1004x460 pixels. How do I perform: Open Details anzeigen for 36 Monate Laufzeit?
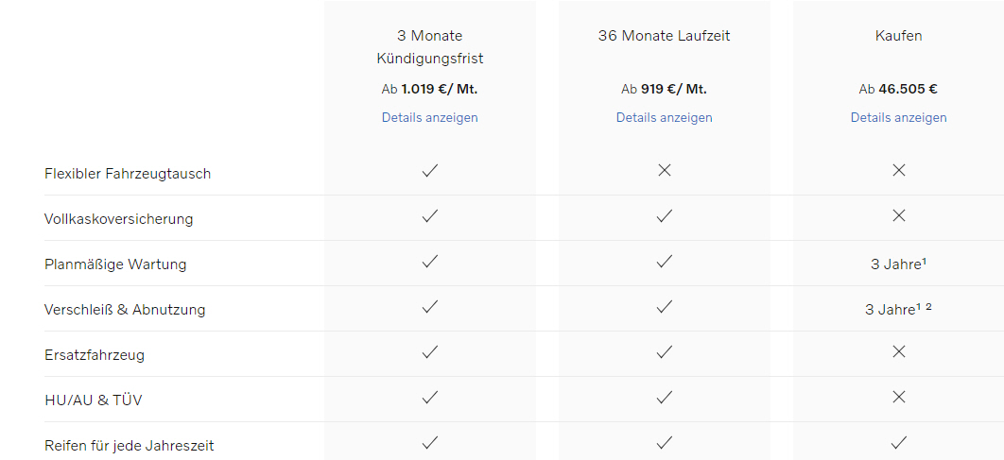point(665,118)
